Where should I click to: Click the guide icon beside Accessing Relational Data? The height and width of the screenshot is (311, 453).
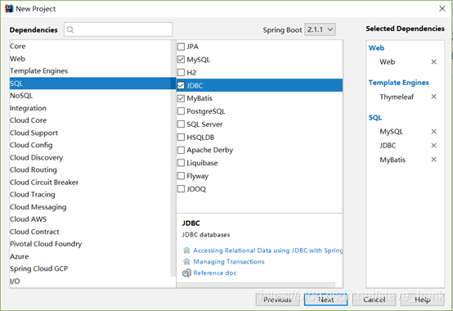click(x=186, y=250)
